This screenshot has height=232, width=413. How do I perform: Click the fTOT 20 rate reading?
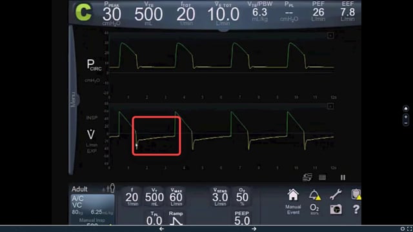186,13
